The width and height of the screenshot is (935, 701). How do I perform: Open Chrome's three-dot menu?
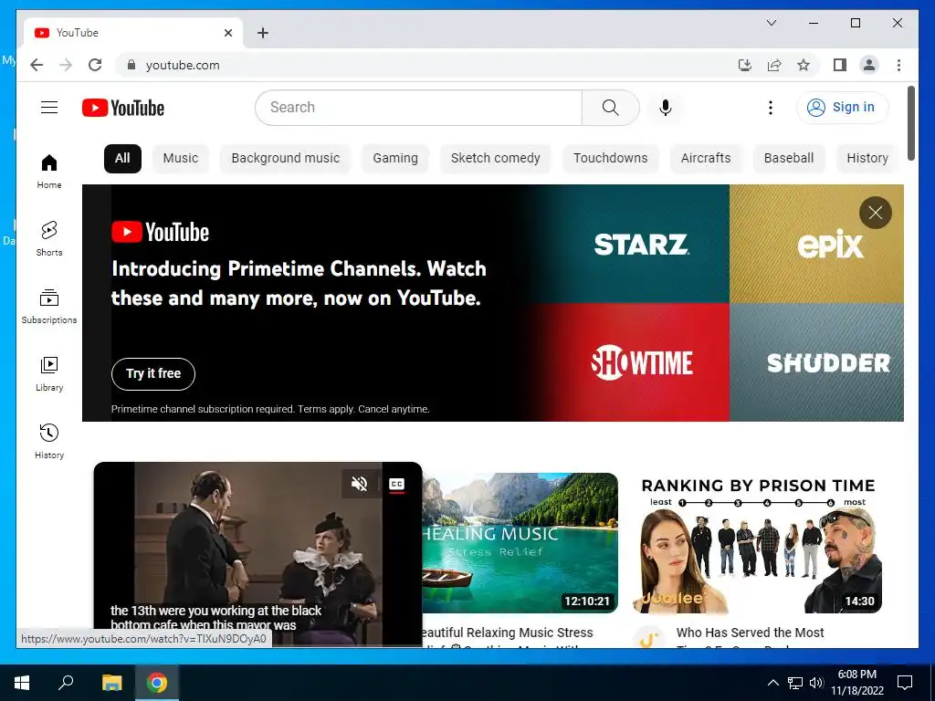click(x=898, y=65)
